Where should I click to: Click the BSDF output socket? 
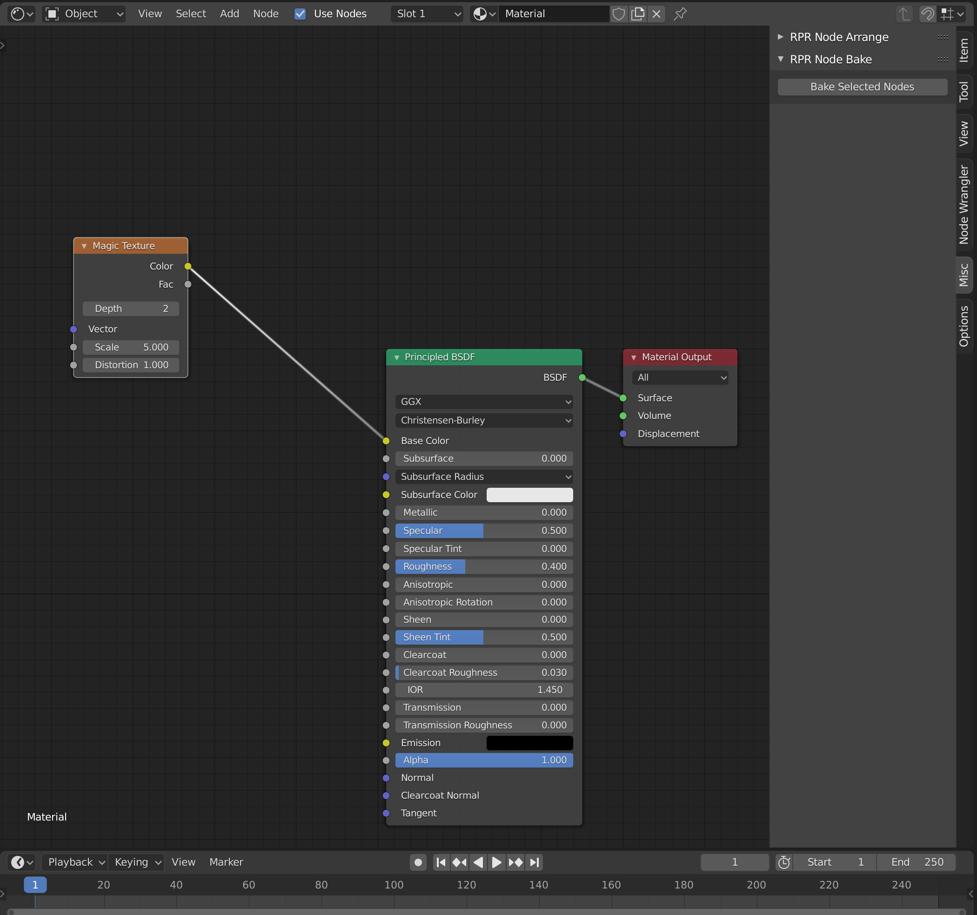click(x=582, y=377)
